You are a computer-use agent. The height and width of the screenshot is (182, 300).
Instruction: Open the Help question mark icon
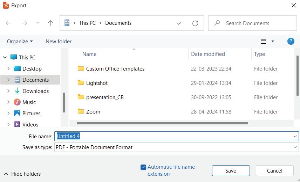point(291,41)
